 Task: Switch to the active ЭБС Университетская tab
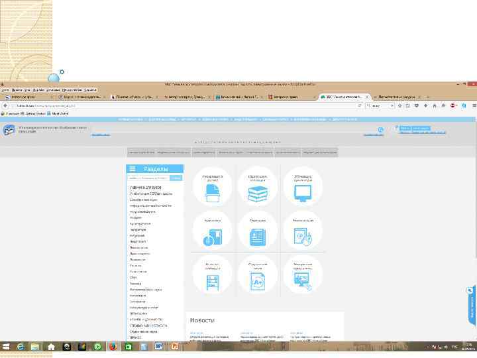pyautogui.click(x=344, y=97)
